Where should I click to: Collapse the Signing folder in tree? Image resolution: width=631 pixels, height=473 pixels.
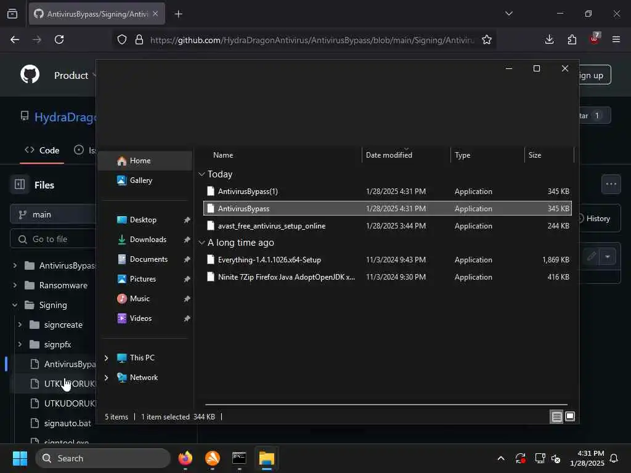point(15,305)
